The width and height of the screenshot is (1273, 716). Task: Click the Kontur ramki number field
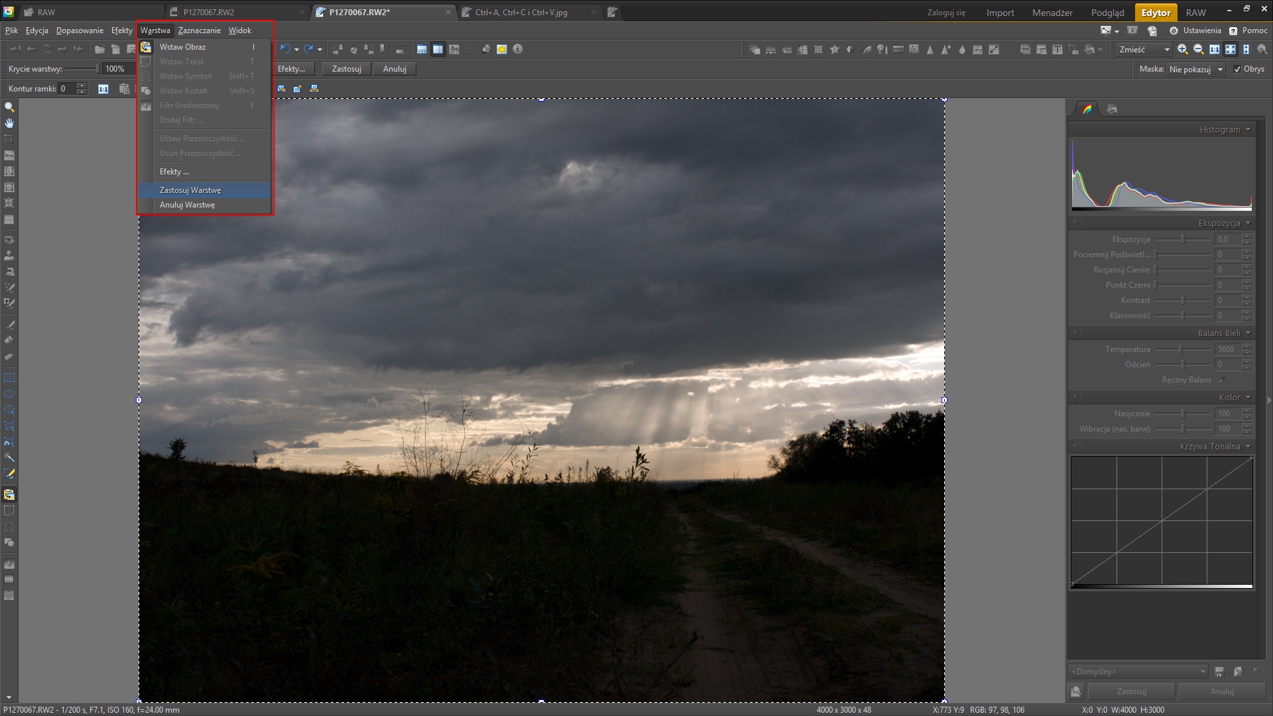coord(67,89)
